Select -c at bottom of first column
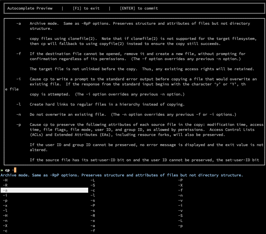This screenshot has height=234, width=266. click(5, 231)
